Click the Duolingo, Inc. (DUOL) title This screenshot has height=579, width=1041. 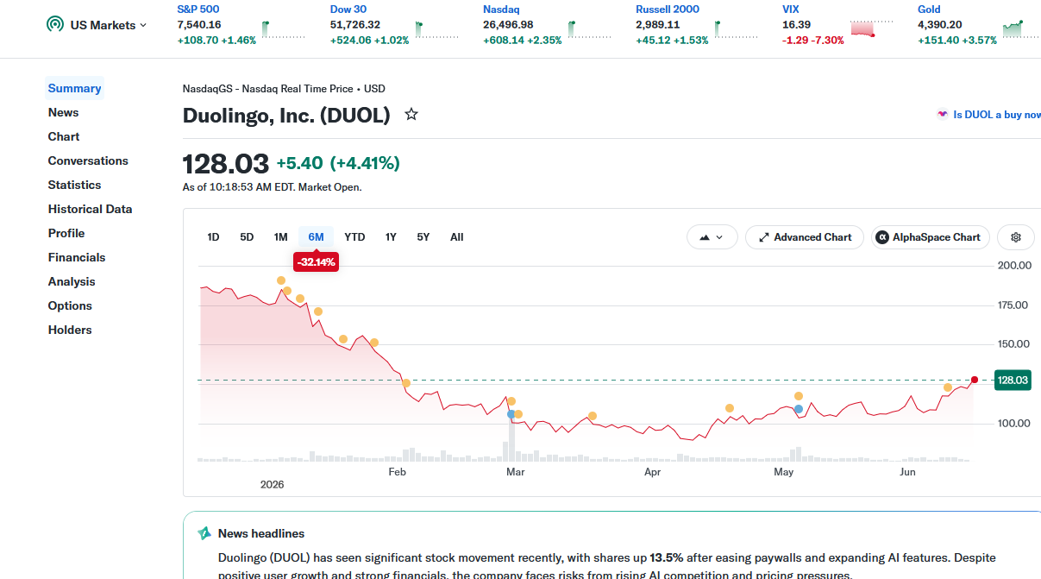click(x=286, y=115)
